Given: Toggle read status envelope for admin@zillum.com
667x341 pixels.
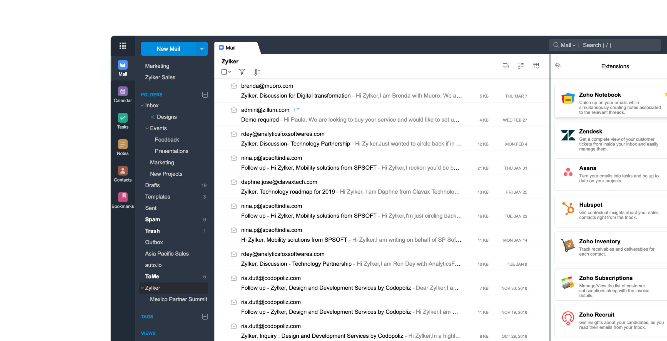Looking at the screenshot, I should coord(234,110).
